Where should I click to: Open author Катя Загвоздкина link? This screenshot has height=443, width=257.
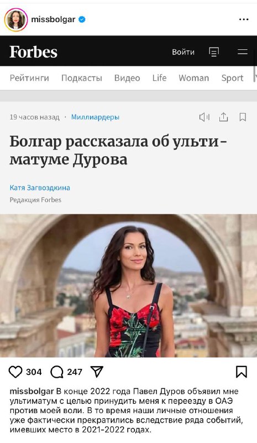pos(40,188)
